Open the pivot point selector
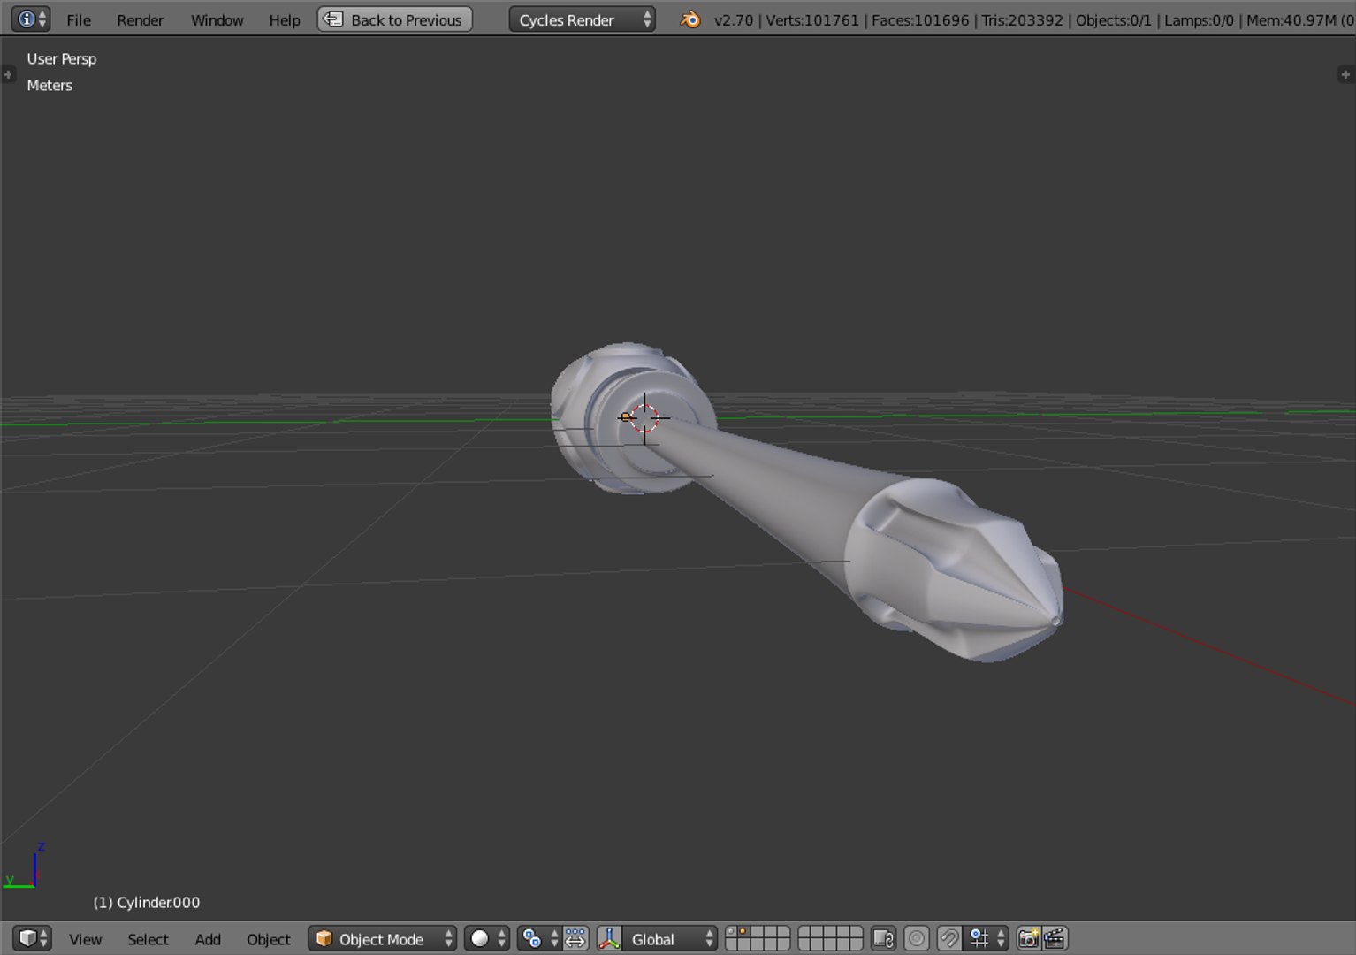The image size is (1356, 955). point(538,938)
